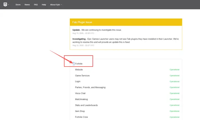
Task: Collapse the Fortnite group toggle icon
Action: point(73,64)
